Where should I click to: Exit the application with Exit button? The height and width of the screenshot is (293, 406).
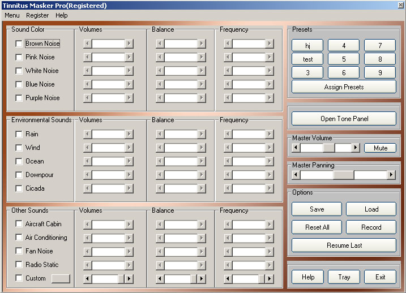click(380, 277)
